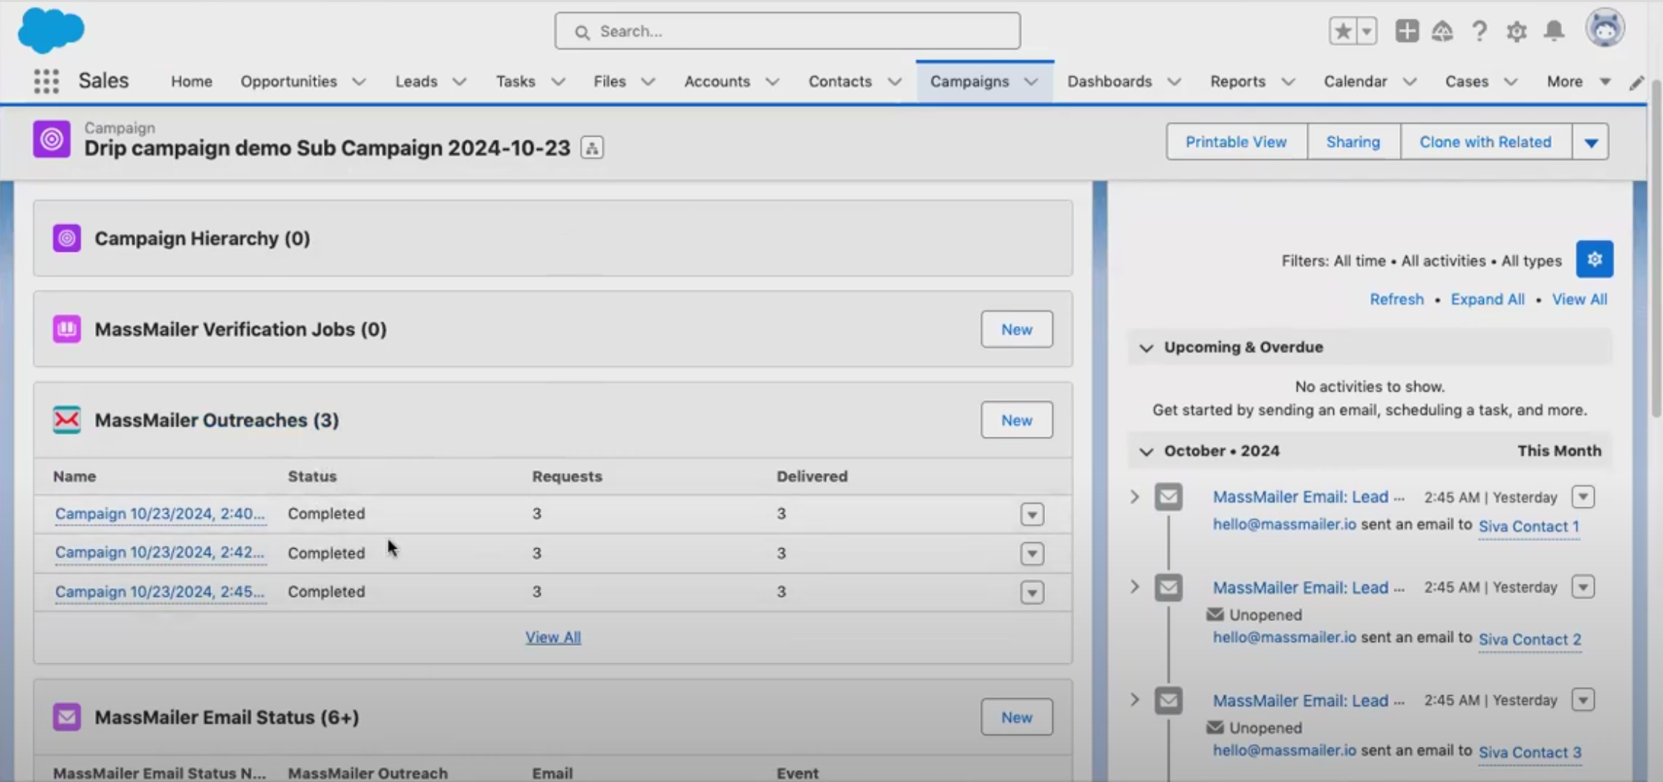Image resolution: width=1663 pixels, height=782 pixels.
Task: Click the MassMailer Email Status icon
Action: (x=67, y=717)
